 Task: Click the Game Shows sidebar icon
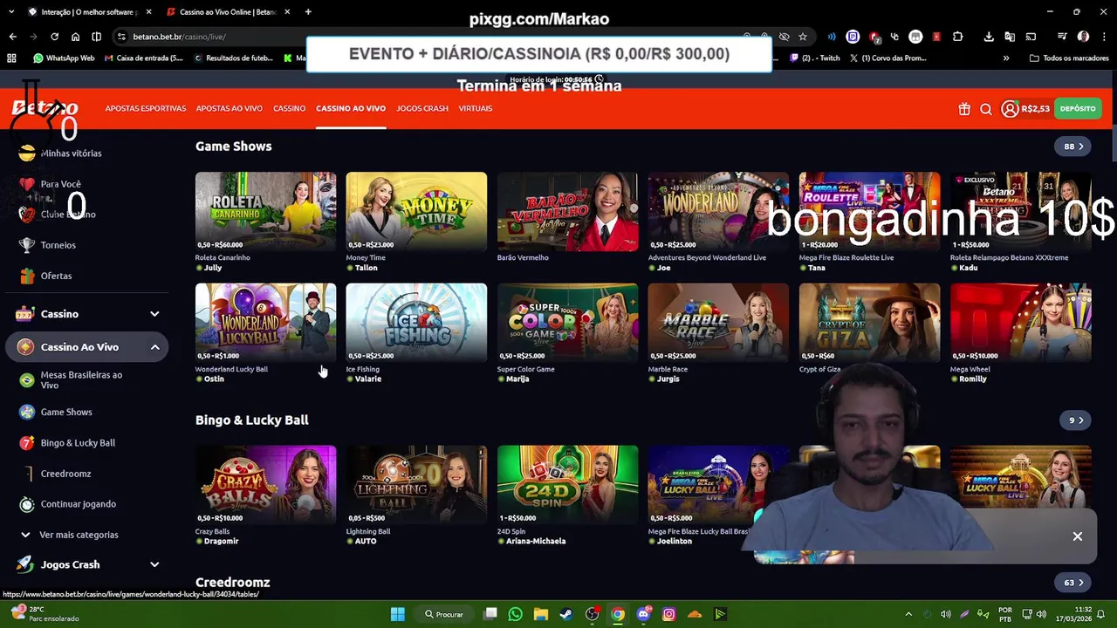[27, 412]
